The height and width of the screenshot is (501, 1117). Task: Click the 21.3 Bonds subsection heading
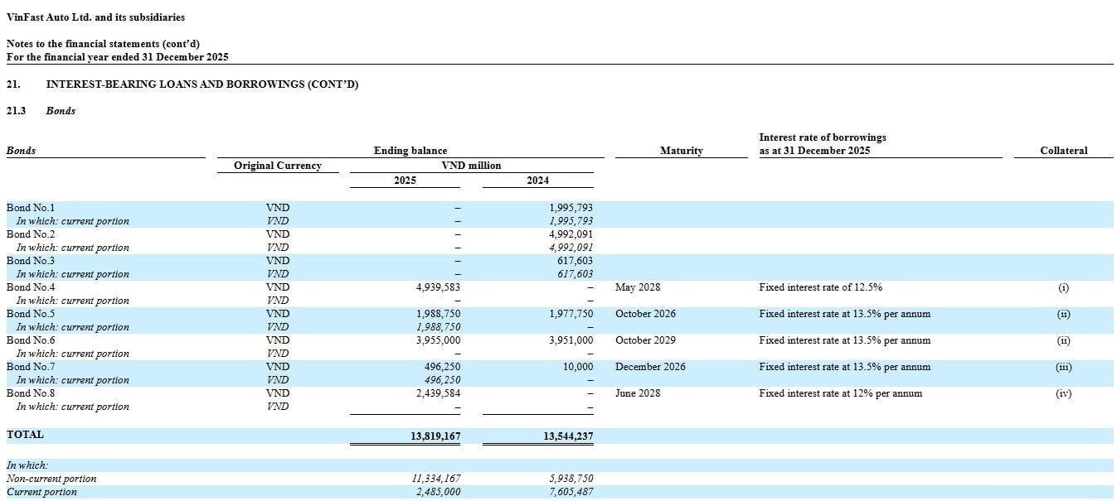(41, 111)
